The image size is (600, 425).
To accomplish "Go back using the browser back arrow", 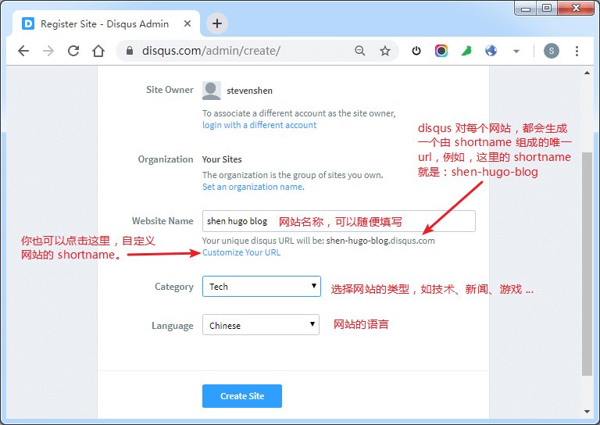I will (23, 51).
